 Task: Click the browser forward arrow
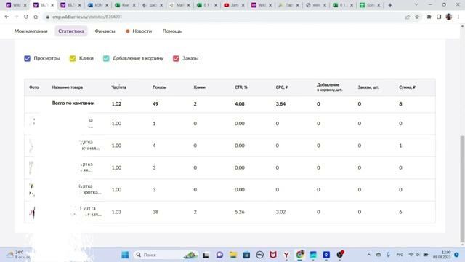pos(16,17)
